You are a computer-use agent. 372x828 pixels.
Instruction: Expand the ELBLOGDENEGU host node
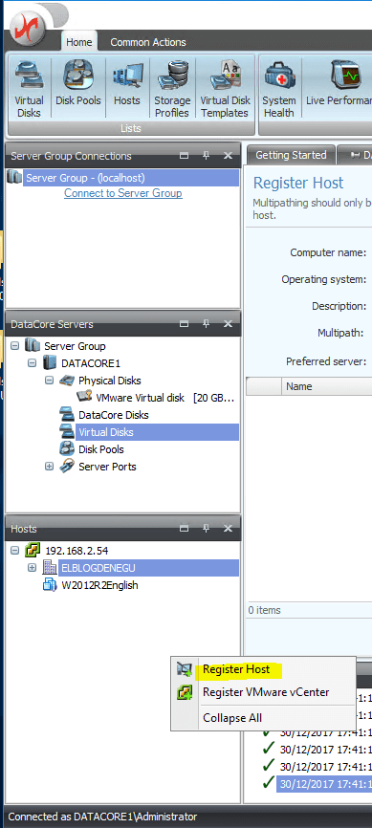tap(32, 568)
